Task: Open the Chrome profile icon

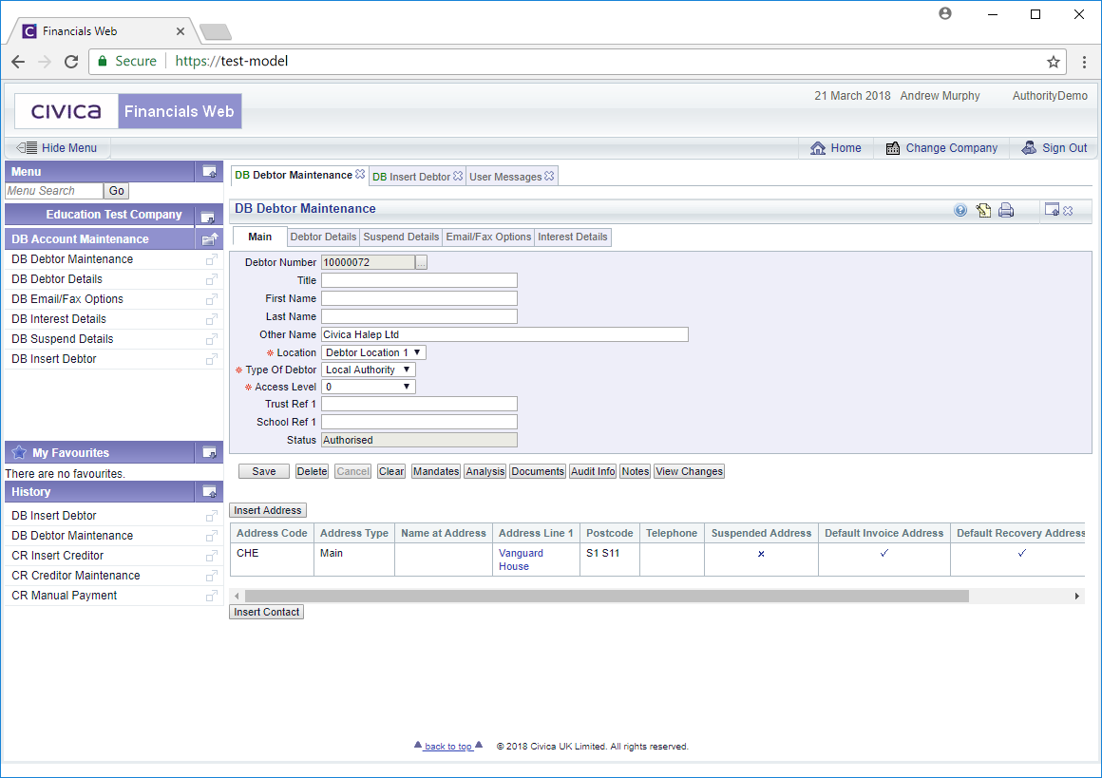Action: [945, 13]
